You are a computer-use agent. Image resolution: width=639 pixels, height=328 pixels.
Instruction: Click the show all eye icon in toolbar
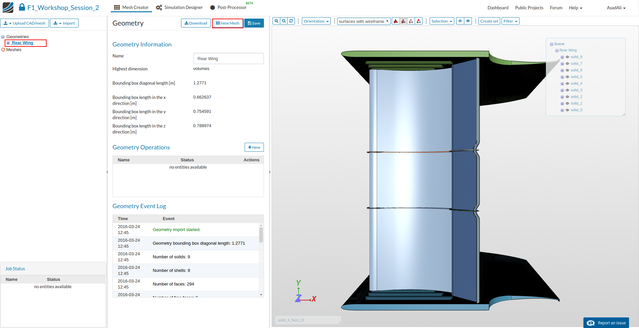coord(468,21)
